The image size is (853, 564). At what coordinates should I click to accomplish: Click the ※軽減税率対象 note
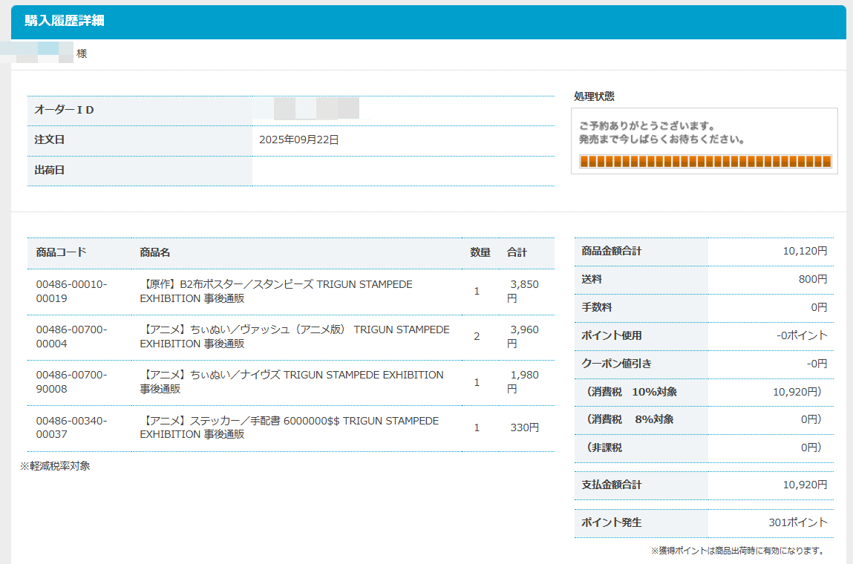[x=55, y=466]
